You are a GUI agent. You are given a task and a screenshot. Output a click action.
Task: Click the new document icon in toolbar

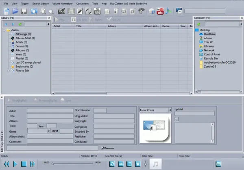(7, 11)
